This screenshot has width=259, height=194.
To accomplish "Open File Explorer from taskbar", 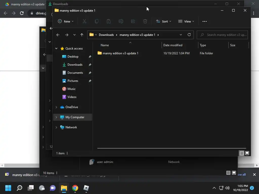I will pos(64,188).
